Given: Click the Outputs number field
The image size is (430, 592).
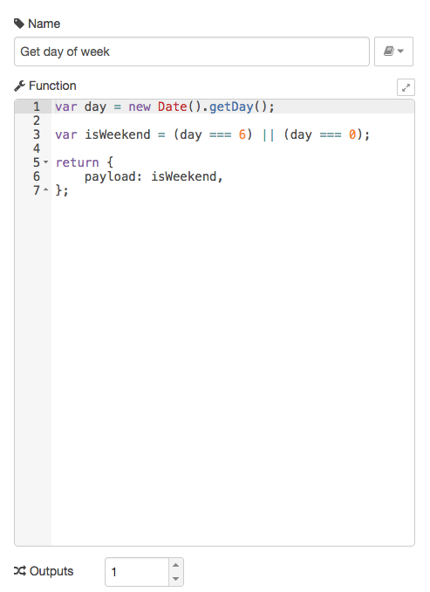Looking at the screenshot, I should (137, 572).
